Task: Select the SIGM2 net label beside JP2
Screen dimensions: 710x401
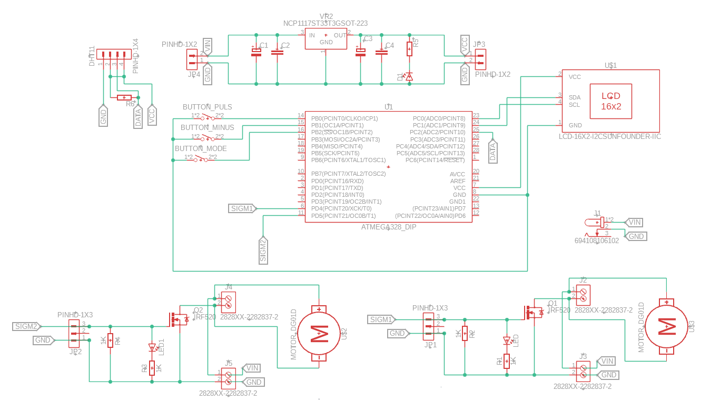Action: pos(26,326)
